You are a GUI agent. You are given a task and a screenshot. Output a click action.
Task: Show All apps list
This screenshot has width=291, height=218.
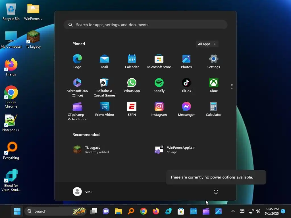(x=207, y=44)
